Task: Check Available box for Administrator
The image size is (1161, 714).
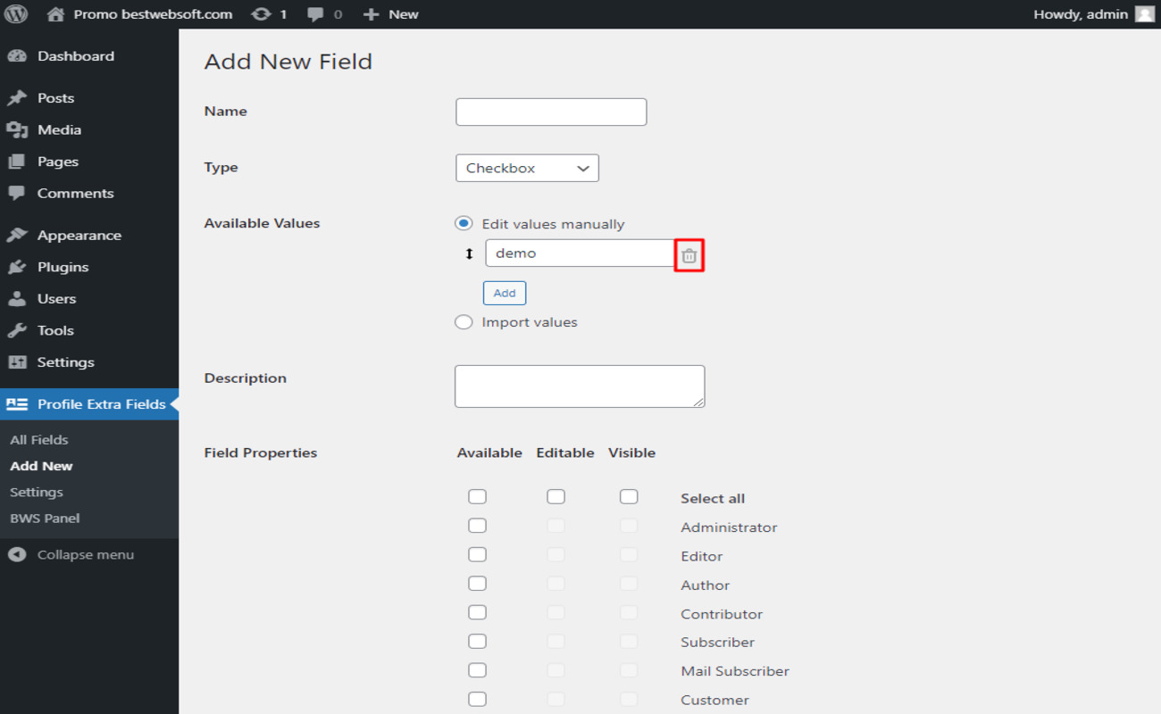Action: pyautogui.click(x=478, y=526)
